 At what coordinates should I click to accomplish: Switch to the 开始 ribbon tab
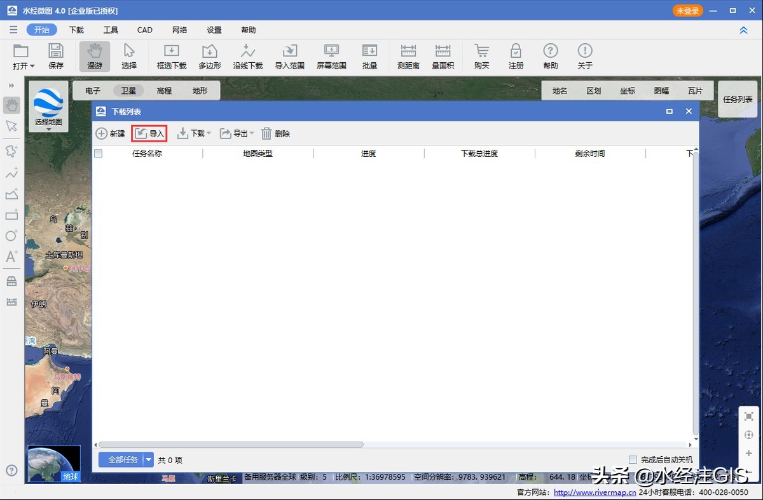42,30
